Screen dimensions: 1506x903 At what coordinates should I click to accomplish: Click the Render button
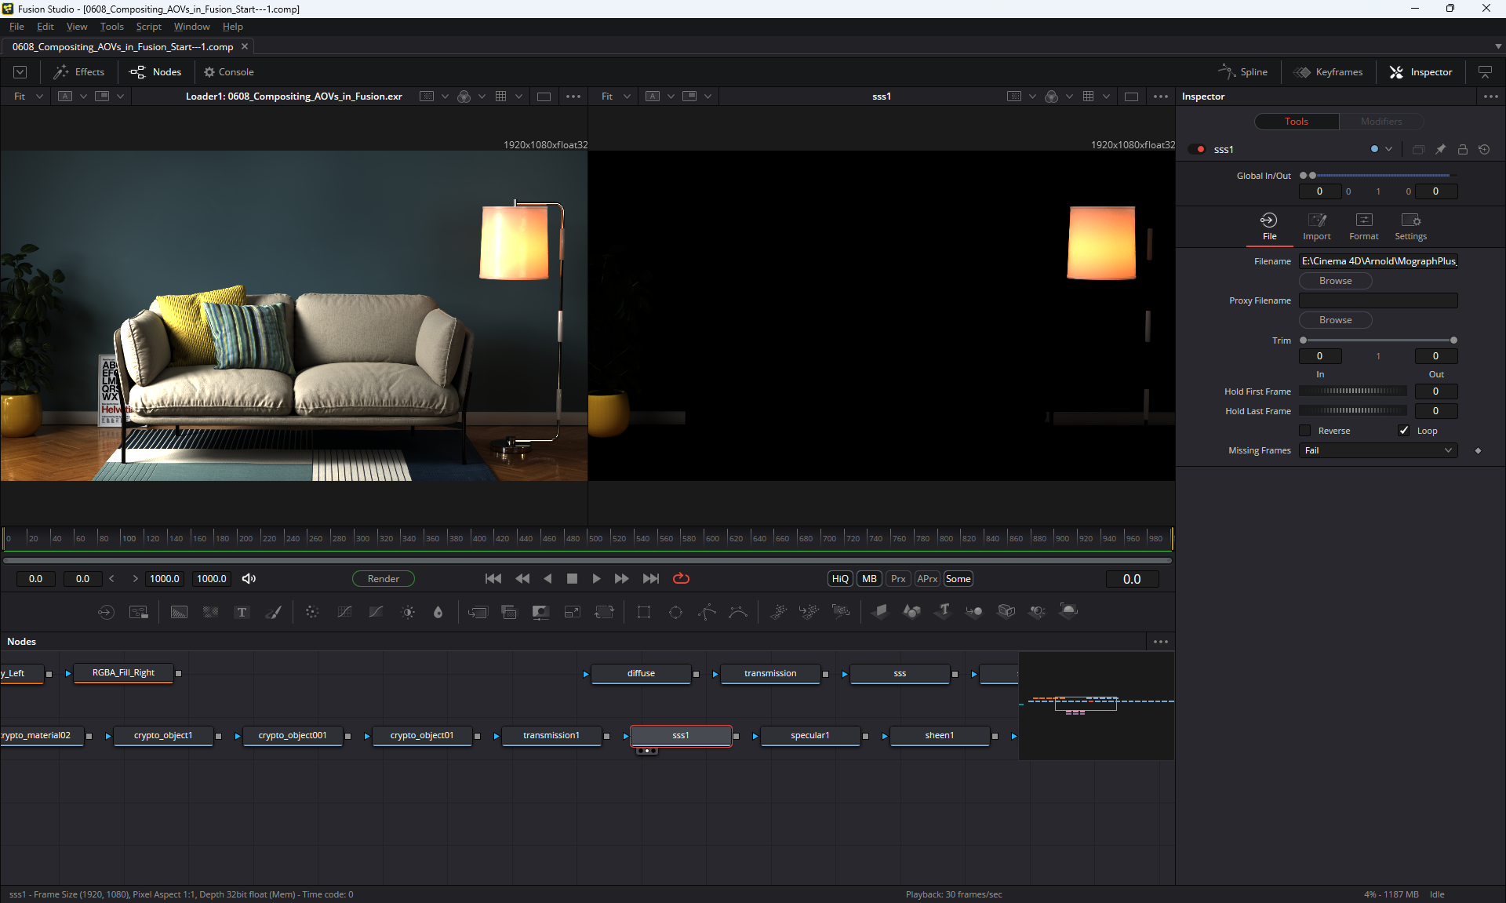point(384,579)
